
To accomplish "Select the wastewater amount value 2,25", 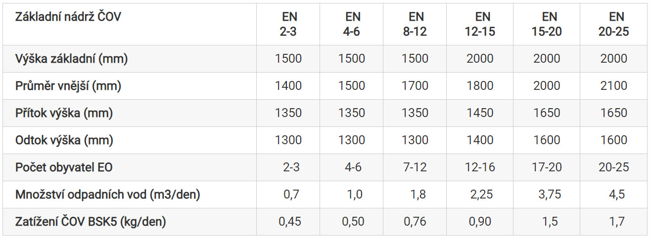I will (480, 195).
